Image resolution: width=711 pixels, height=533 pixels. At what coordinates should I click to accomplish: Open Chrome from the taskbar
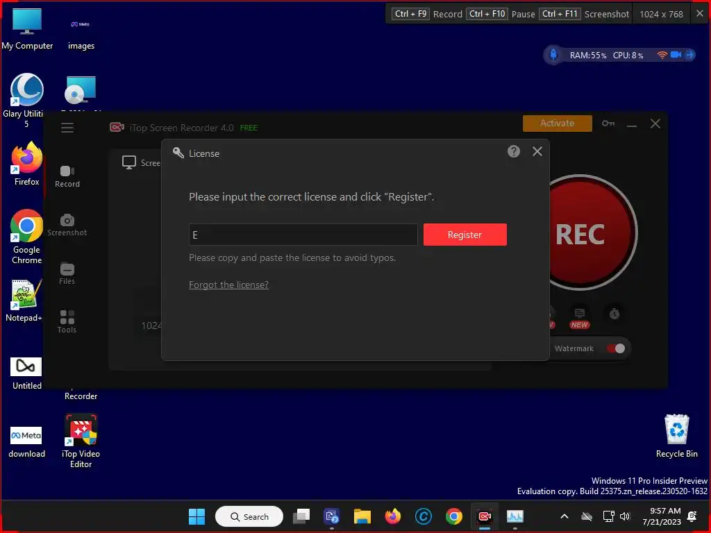(454, 516)
